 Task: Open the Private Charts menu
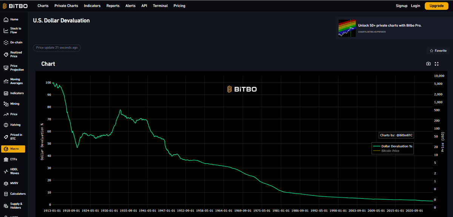pos(66,6)
